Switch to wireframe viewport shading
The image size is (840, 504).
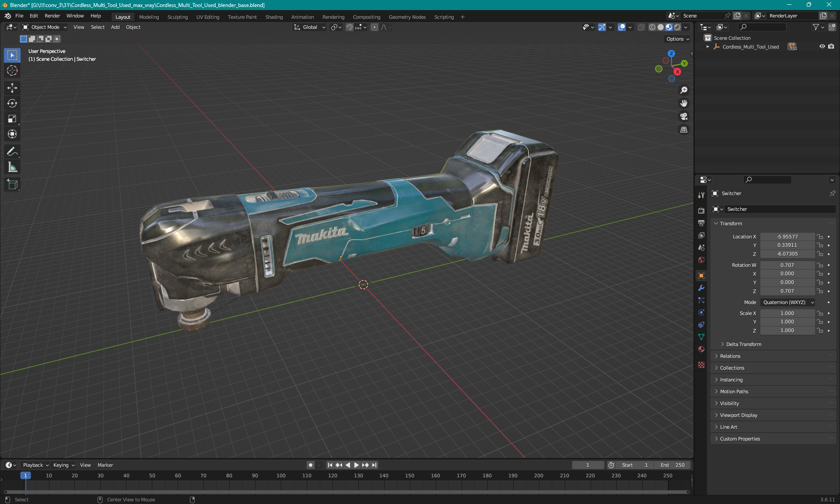click(x=652, y=27)
